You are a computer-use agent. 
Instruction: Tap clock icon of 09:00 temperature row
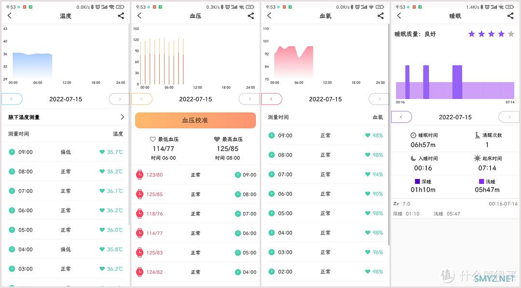tap(12, 152)
